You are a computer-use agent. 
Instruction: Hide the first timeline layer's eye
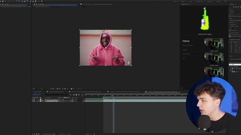33,99
